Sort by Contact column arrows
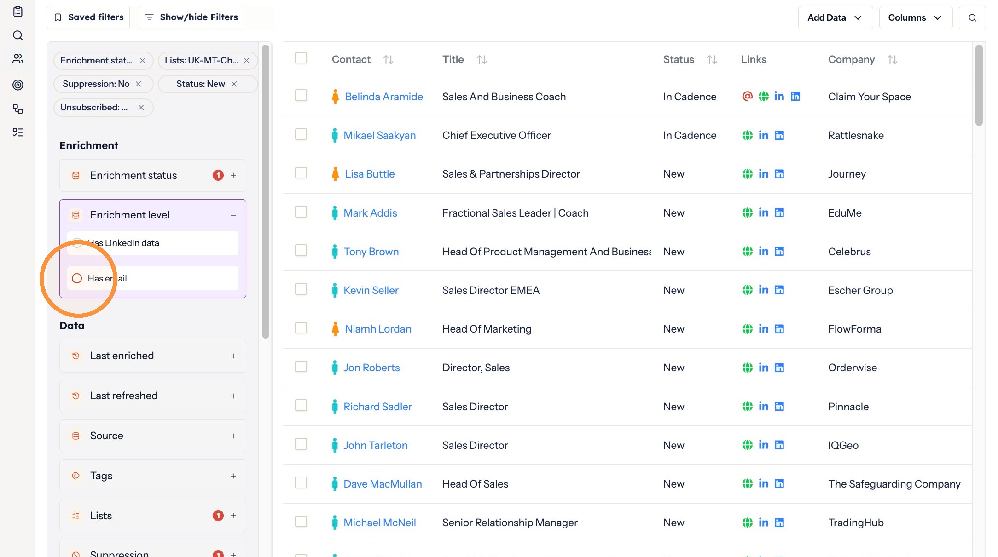 (x=389, y=60)
